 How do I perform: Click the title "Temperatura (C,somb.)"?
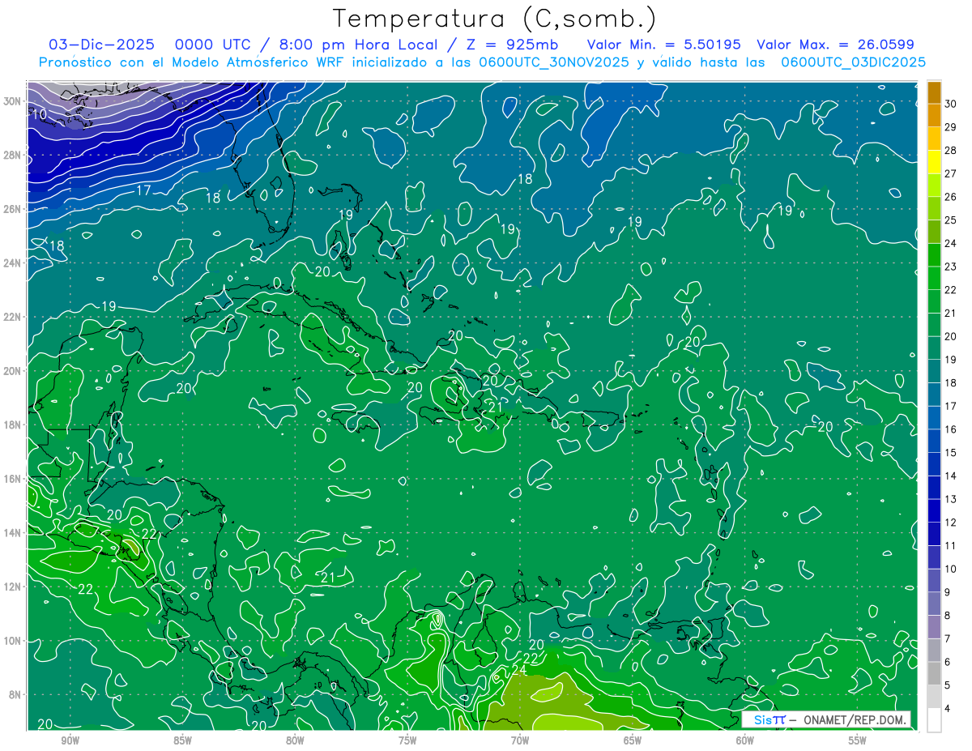(496, 19)
